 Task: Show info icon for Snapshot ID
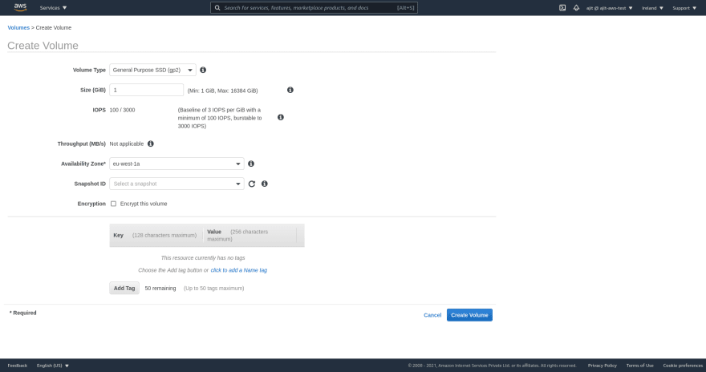[x=265, y=184]
